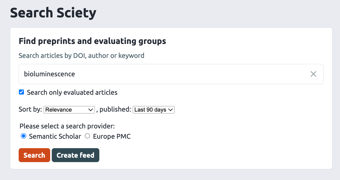Uncheck Search only evaluated articles

point(21,92)
